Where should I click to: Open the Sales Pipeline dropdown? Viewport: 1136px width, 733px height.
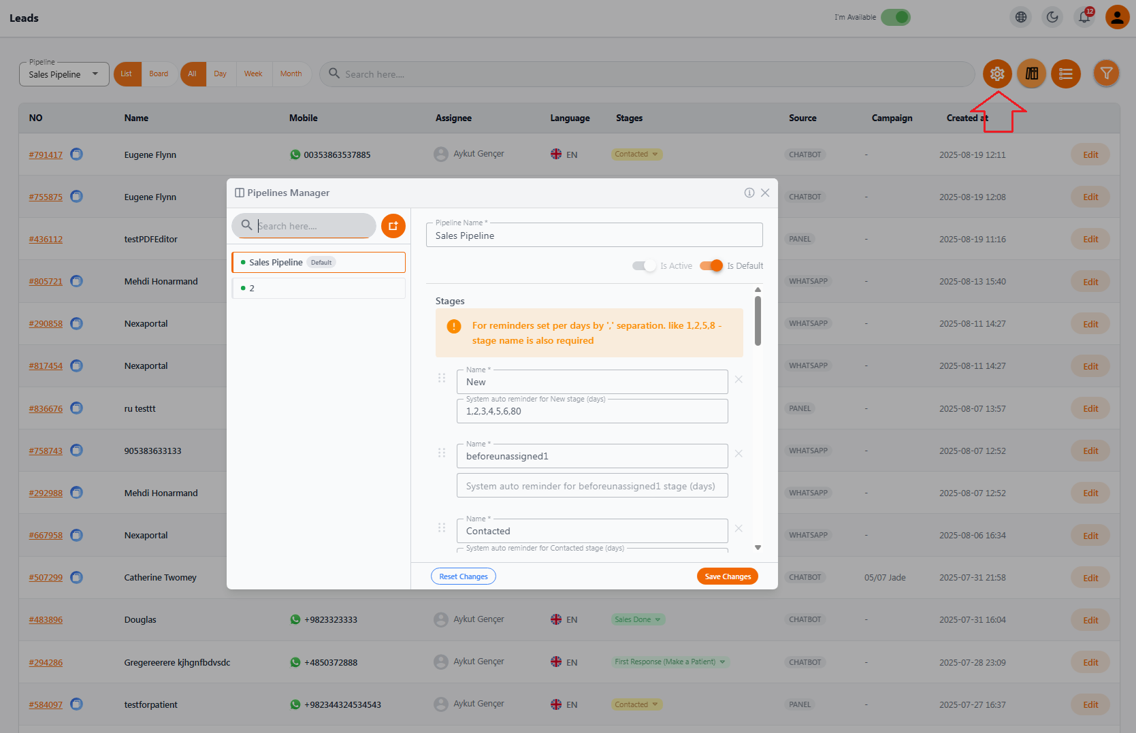(64, 74)
